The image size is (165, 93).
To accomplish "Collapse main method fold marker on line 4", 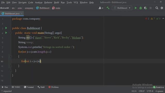I will [11, 33].
